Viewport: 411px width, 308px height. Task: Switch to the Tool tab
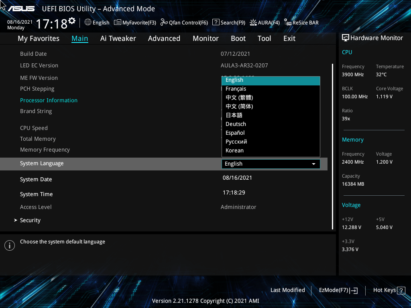[264, 38]
